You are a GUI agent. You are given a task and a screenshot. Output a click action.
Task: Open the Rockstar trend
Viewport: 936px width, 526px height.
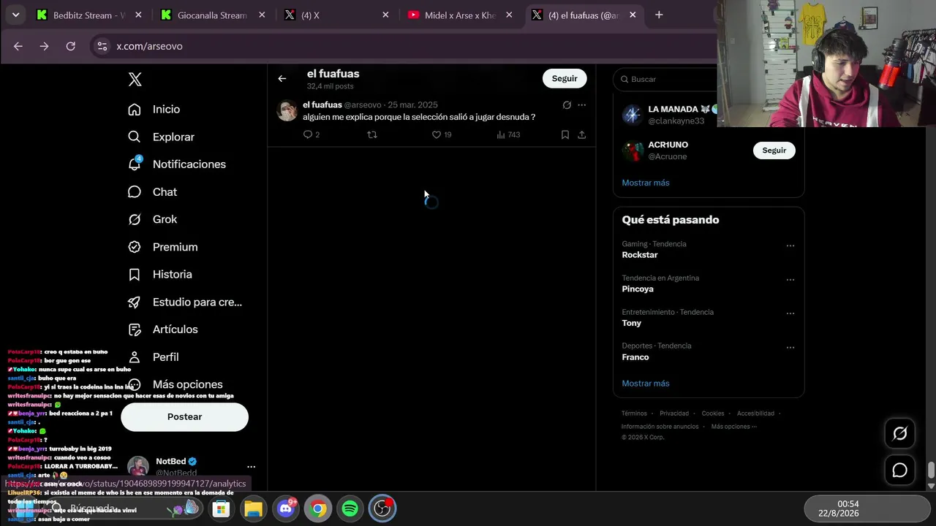[x=640, y=255]
